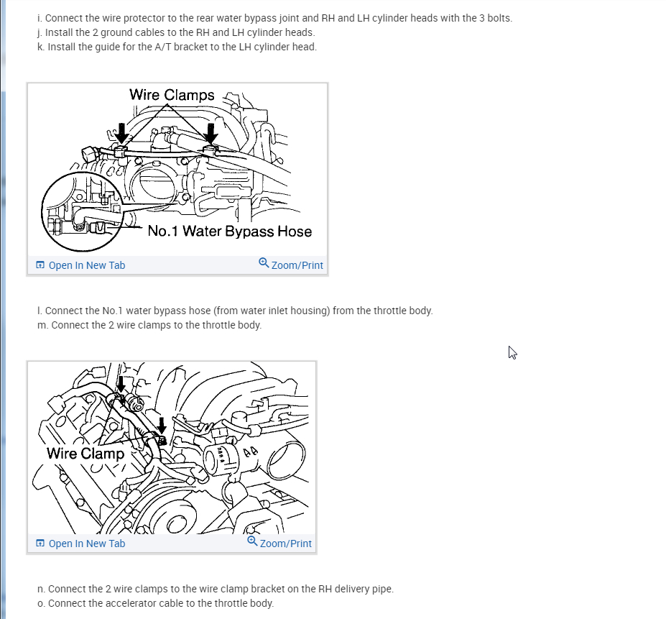Image resolution: width=666 pixels, height=619 pixels.
Task: Click step i about connecting the wire protector
Action: (x=275, y=18)
